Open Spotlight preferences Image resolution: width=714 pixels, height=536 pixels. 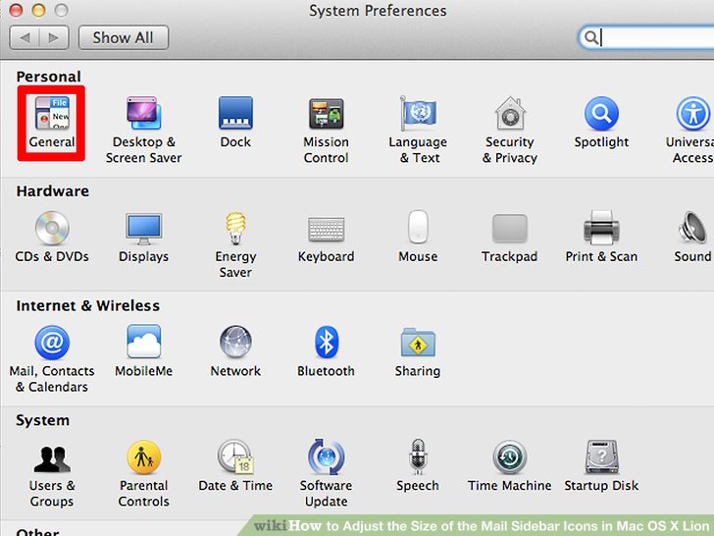pyautogui.click(x=601, y=122)
